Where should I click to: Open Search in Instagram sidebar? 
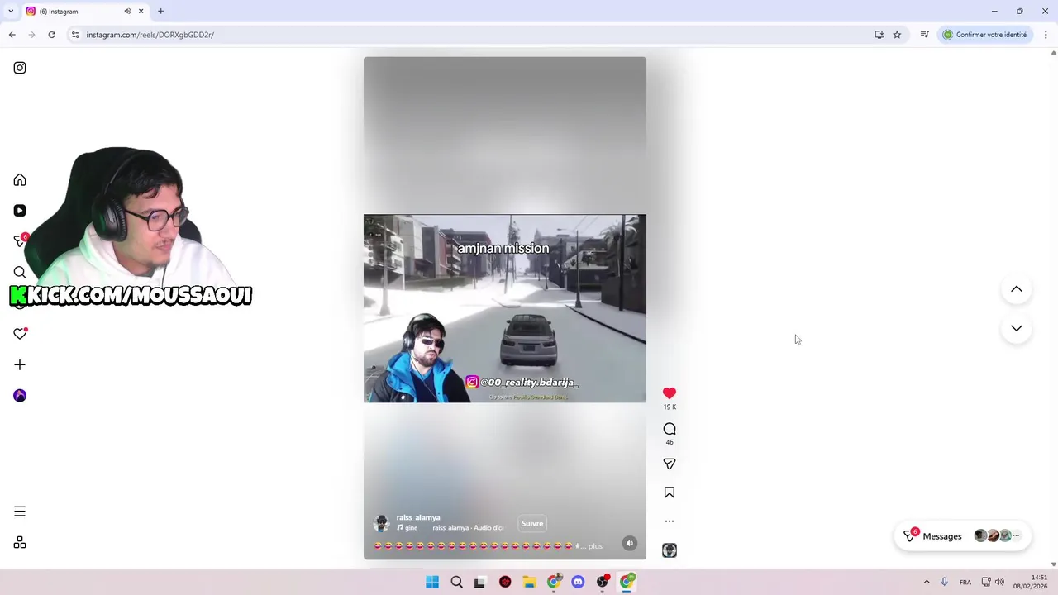(x=20, y=272)
